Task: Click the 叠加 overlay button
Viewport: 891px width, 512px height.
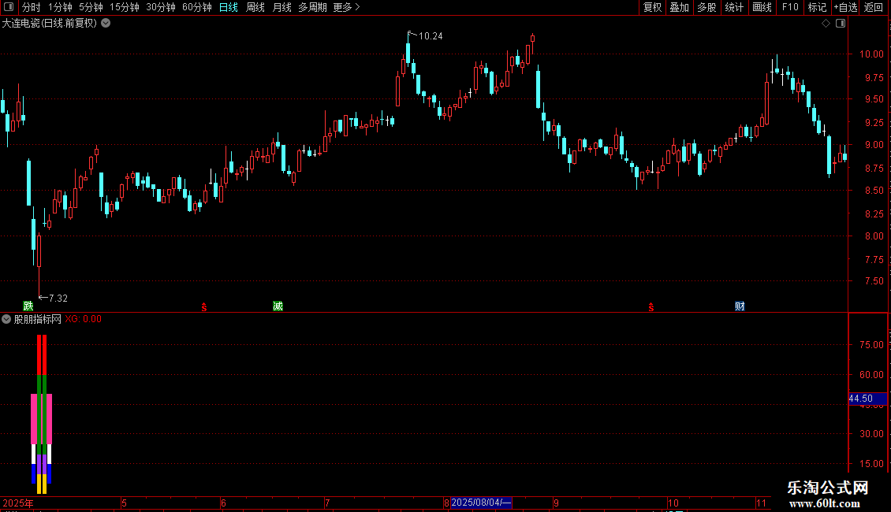Action: (x=679, y=7)
